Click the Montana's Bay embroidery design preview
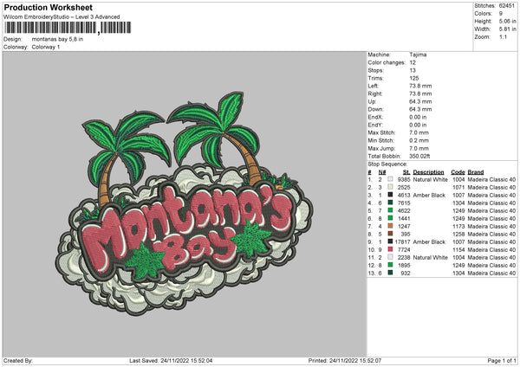 (x=184, y=203)
